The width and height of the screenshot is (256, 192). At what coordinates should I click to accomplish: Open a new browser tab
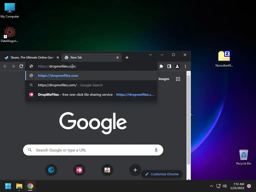127,57
